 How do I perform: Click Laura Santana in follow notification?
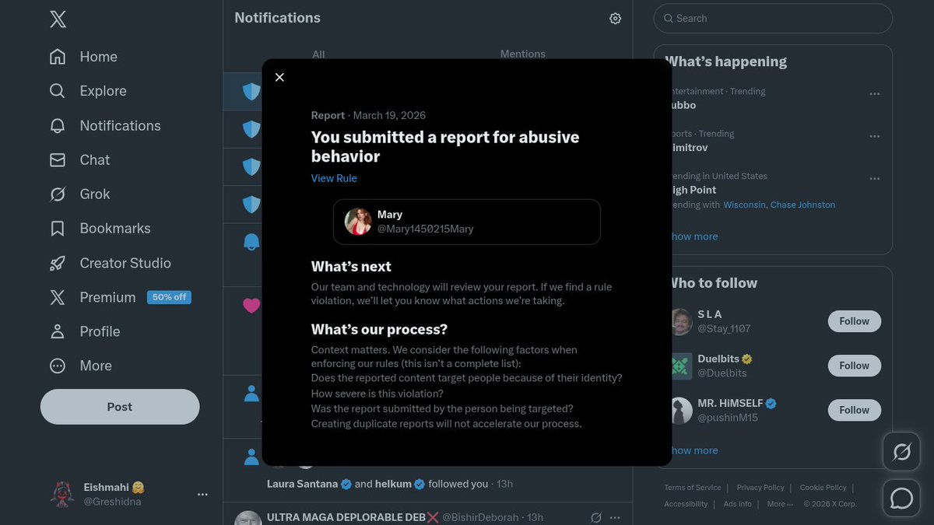(302, 484)
